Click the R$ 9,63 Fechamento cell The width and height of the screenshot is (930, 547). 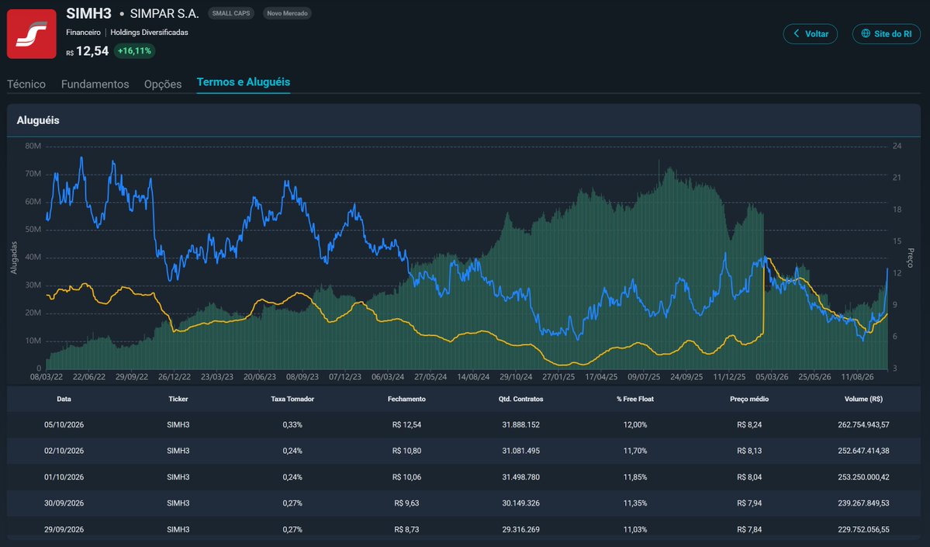tap(406, 503)
